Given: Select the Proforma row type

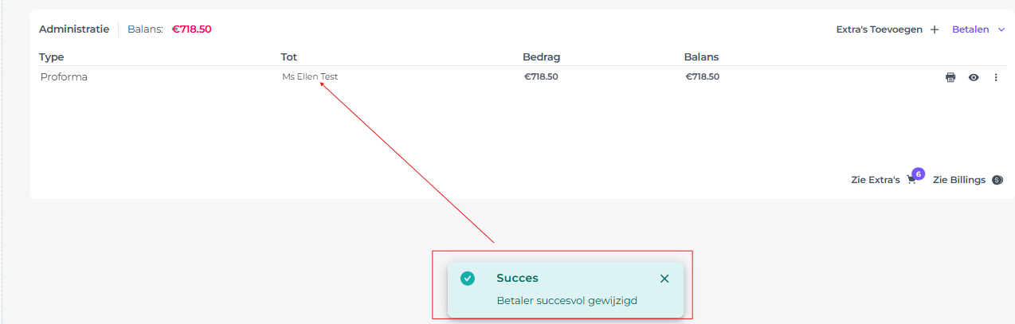Looking at the screenshot, I should pos(64,77).
